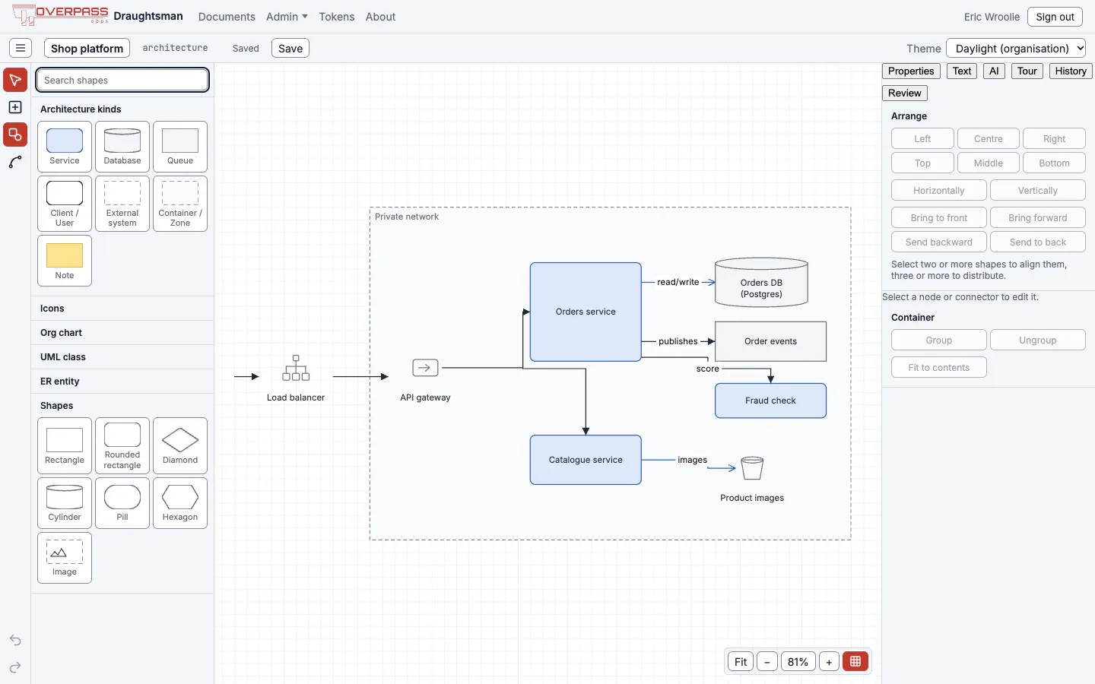The image size is (1095, 684).
Task: Pick the Queue shape from palette
Action: pyautogui.click(x=180, y=147)
